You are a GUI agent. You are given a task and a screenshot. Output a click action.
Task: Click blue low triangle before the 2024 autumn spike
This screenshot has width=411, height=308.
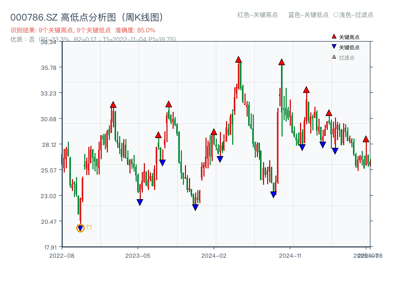click(x=273, y=195)
